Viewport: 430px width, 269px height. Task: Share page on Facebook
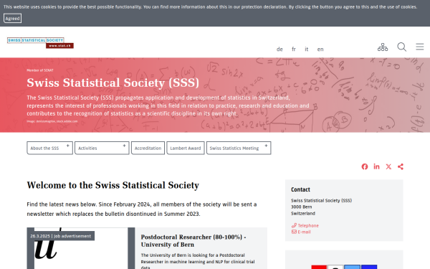[x=365, y=166]
